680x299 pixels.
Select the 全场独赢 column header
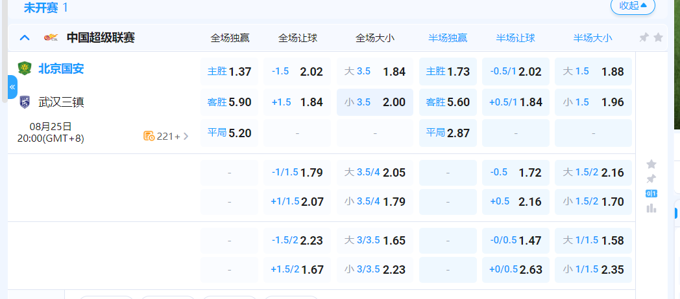coord(230,38)
